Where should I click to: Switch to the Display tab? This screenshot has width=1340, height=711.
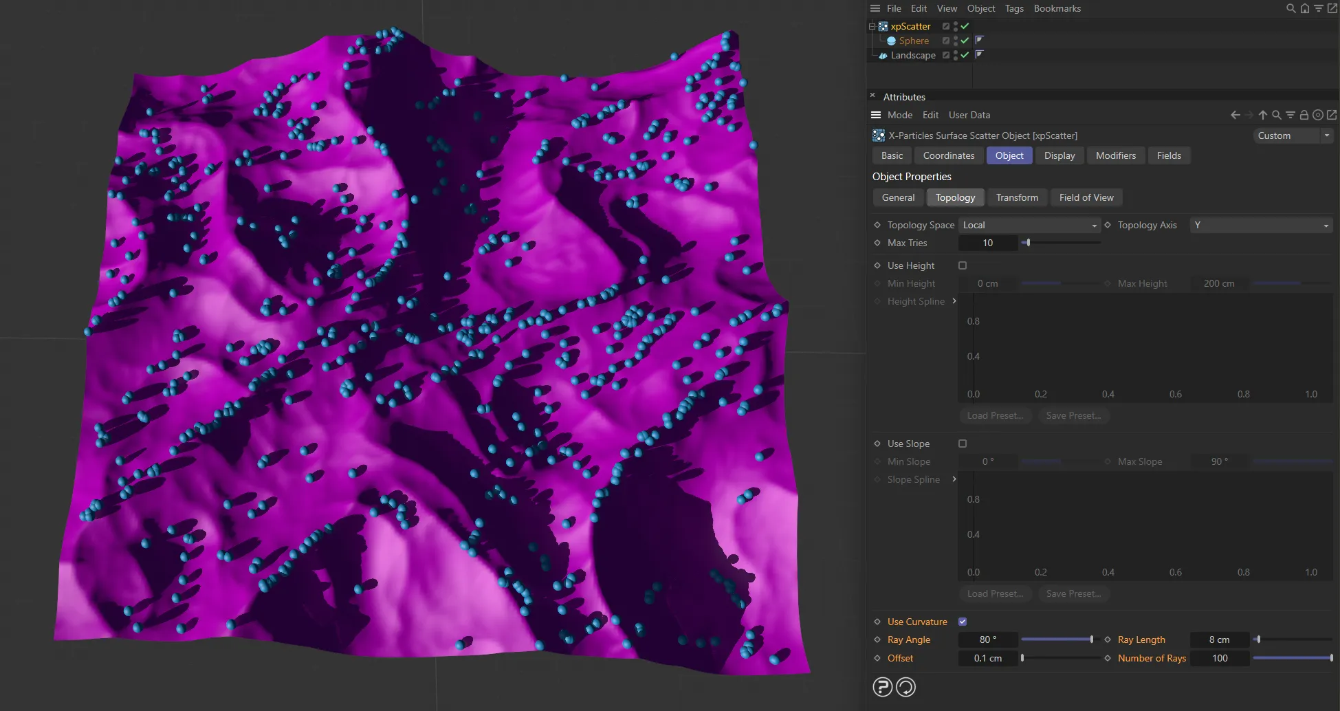(1059, 155)
